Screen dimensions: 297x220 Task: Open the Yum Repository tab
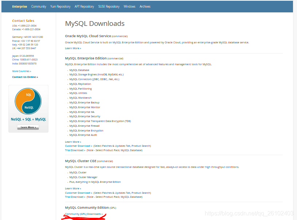click(60, 7)
